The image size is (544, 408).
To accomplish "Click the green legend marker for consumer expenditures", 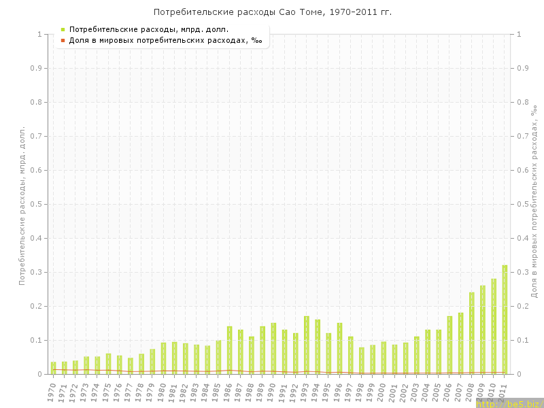I will (63, 29).
